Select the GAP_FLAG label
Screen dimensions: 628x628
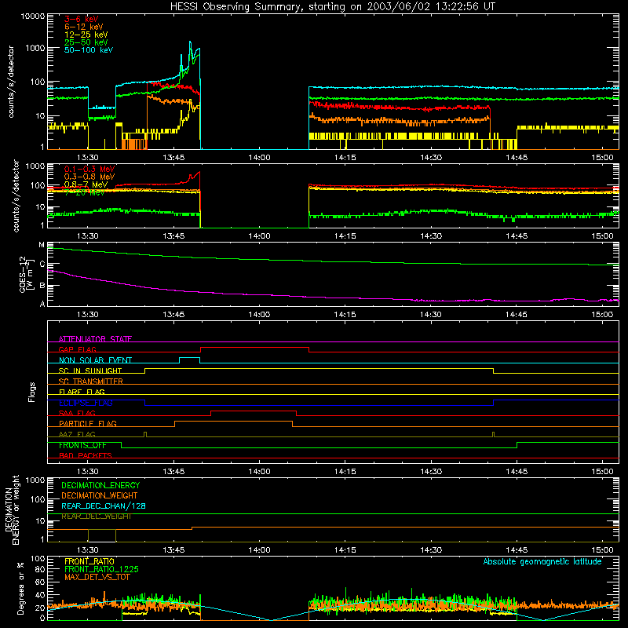[77, 349]
